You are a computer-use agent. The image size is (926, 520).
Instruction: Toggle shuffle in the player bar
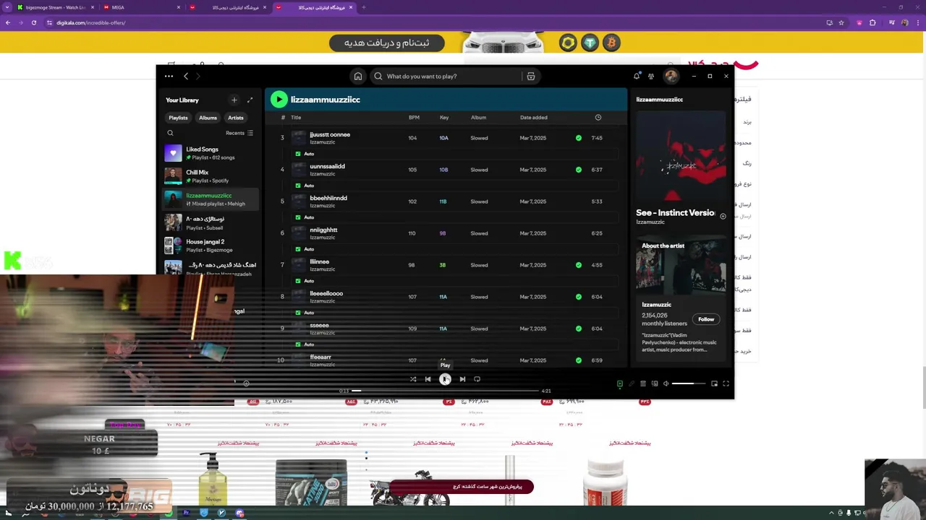[413, 379]
